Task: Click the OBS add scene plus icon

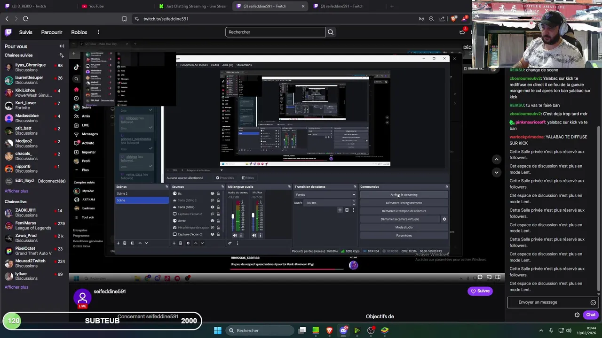Action: (118, 243)
